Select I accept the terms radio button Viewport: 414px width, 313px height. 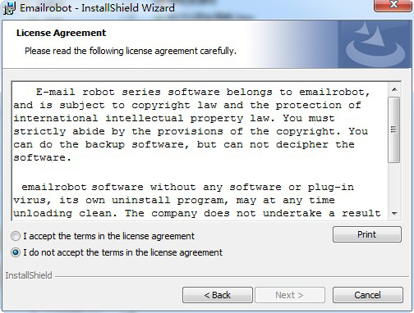click(16, 236)
